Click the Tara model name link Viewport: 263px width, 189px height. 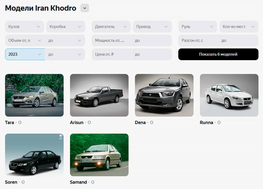[x=9, y=123]
